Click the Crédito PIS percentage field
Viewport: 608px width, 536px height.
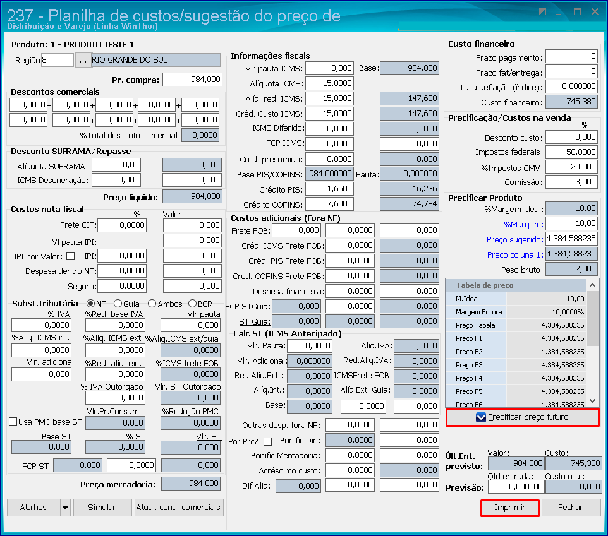[x=329, y=189]
